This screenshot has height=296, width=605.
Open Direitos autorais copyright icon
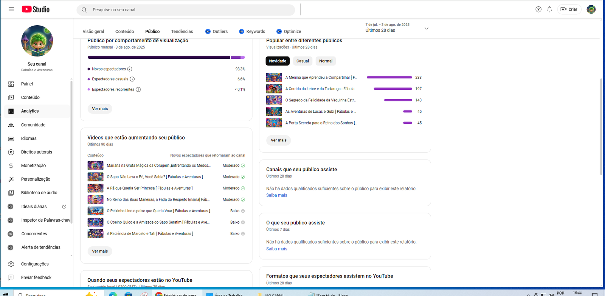click(11, 152)
